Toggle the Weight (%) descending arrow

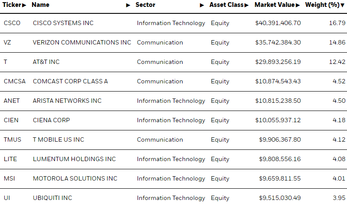tap(342, 5)
